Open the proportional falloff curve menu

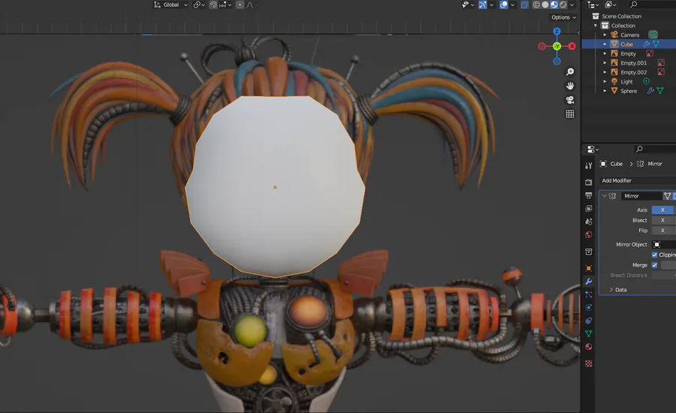click(252, 5)
